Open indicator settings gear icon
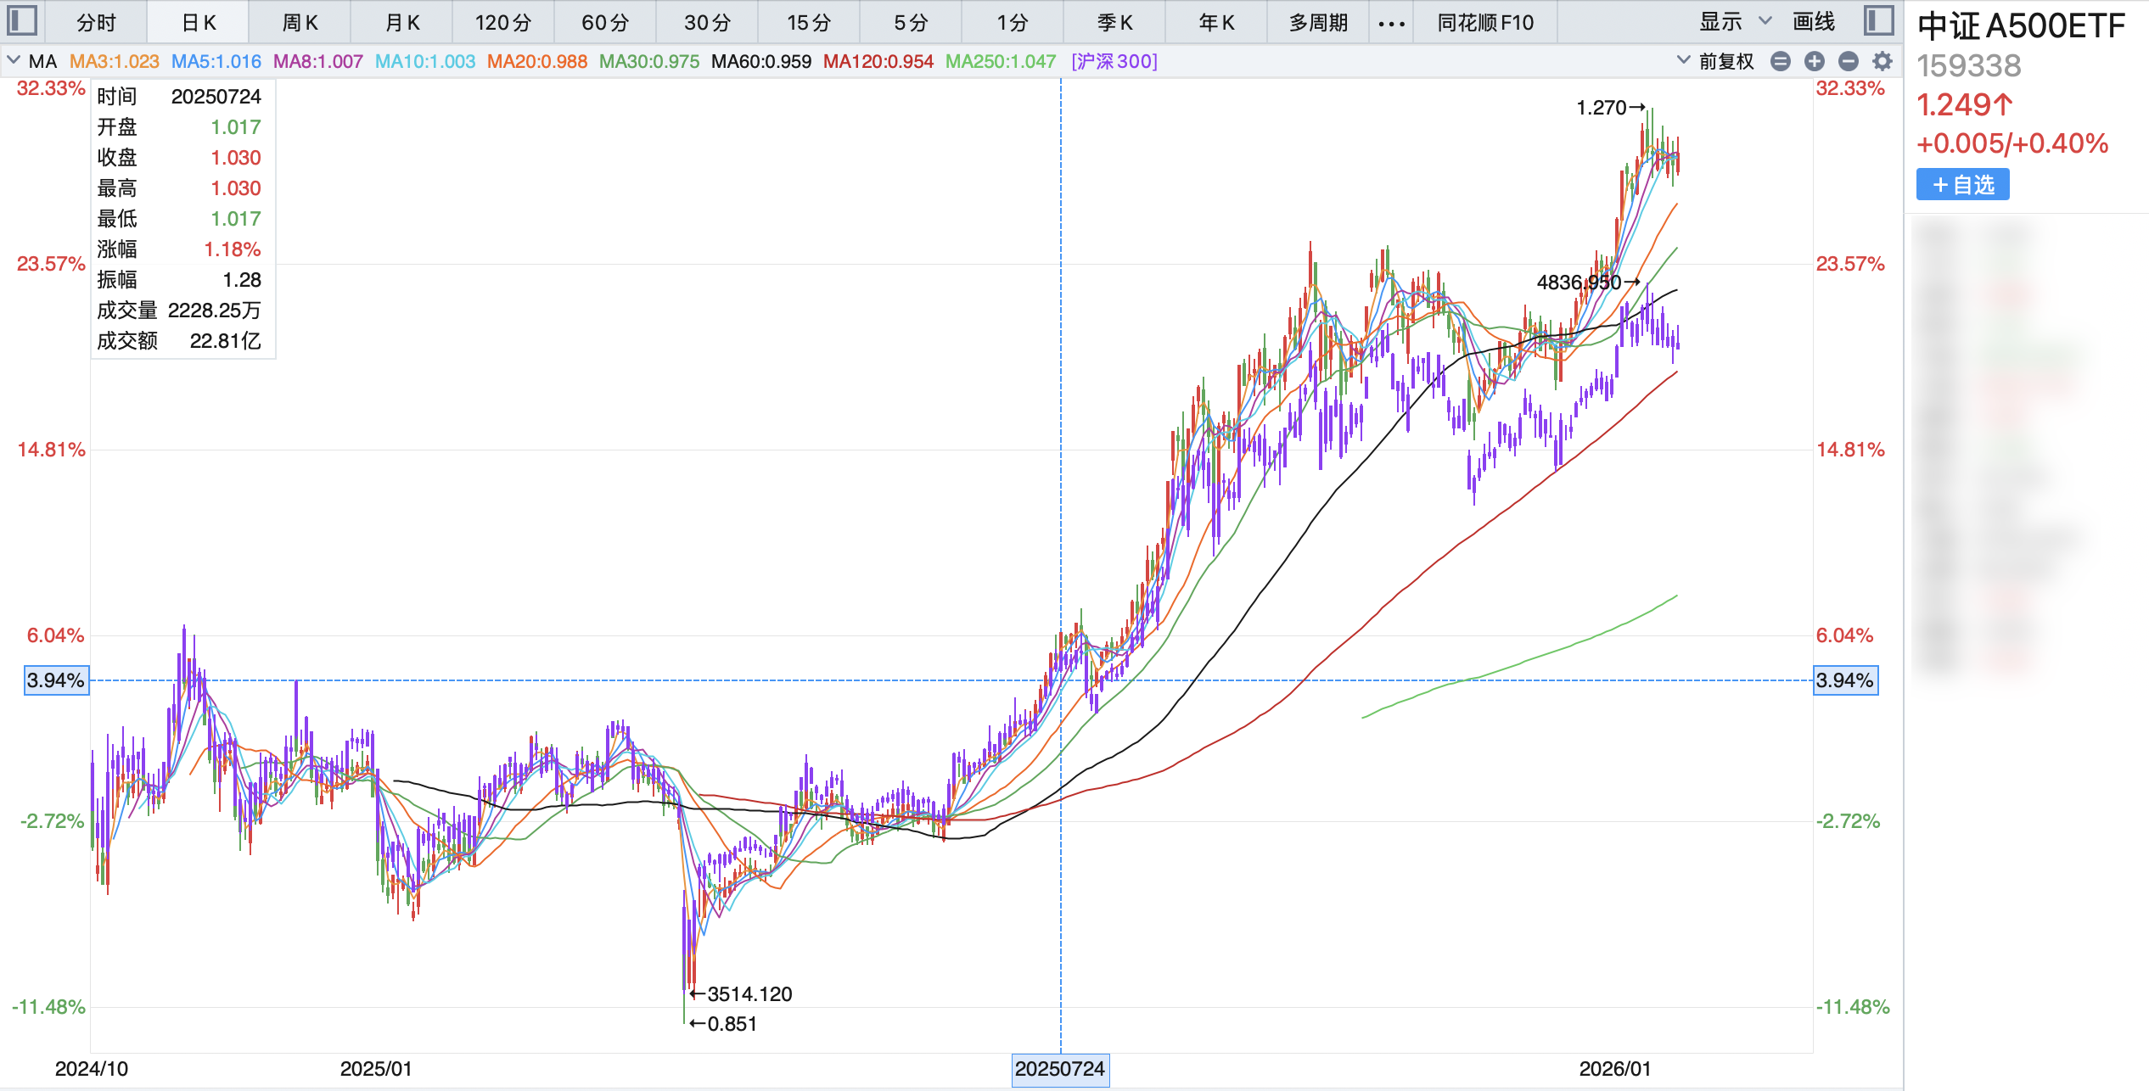2149x1091 pixels. pyautogui.click(x=1882, y=61)
